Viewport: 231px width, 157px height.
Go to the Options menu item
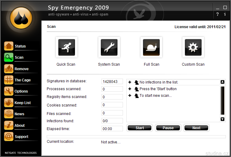click(x=21, y=91)
